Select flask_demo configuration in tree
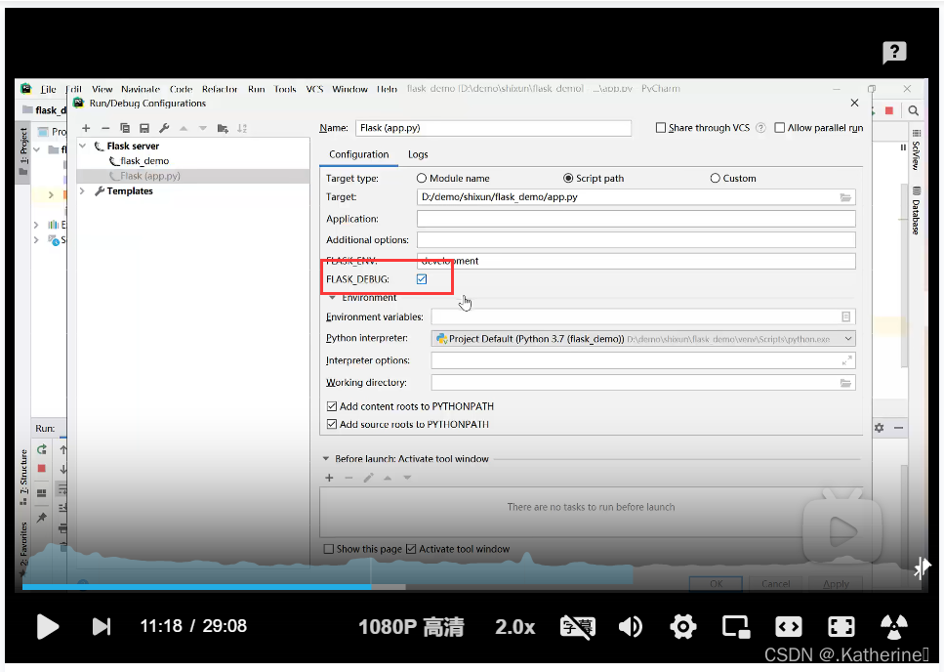The height and width of the screenshot is (672, 944). [144, 161]
